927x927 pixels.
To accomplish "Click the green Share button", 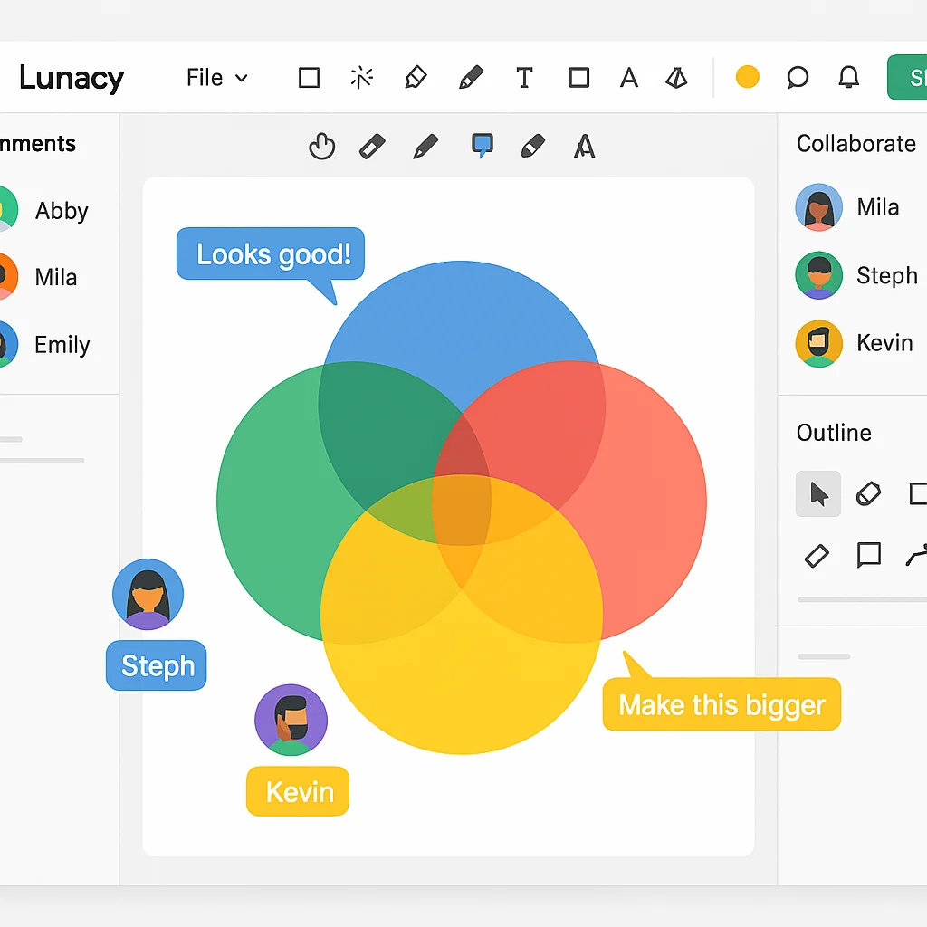I will click(x=911, y=77).
